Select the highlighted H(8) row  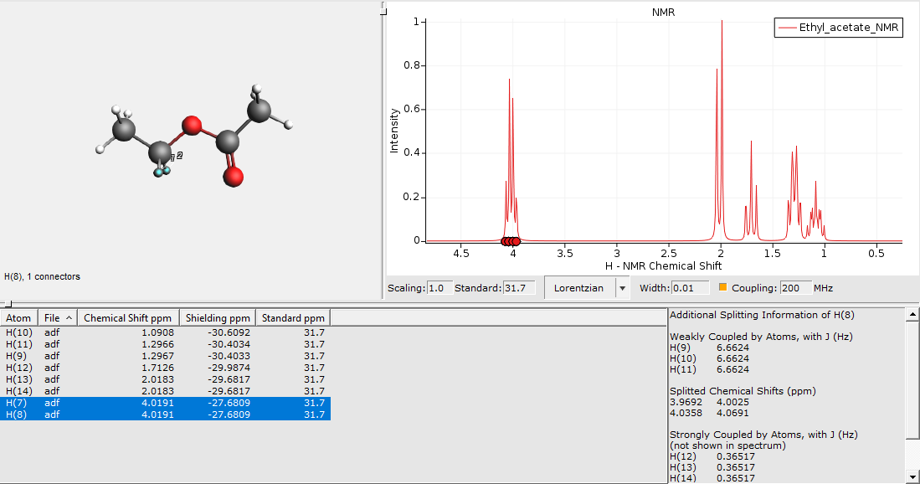click(166, 414)
